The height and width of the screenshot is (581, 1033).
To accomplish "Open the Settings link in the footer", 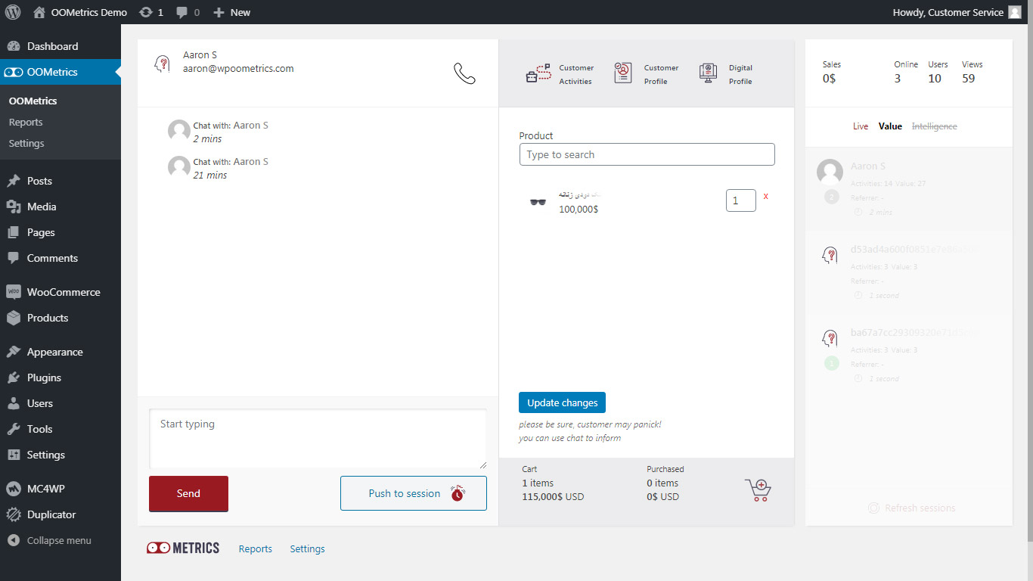I will pos(307,548).
